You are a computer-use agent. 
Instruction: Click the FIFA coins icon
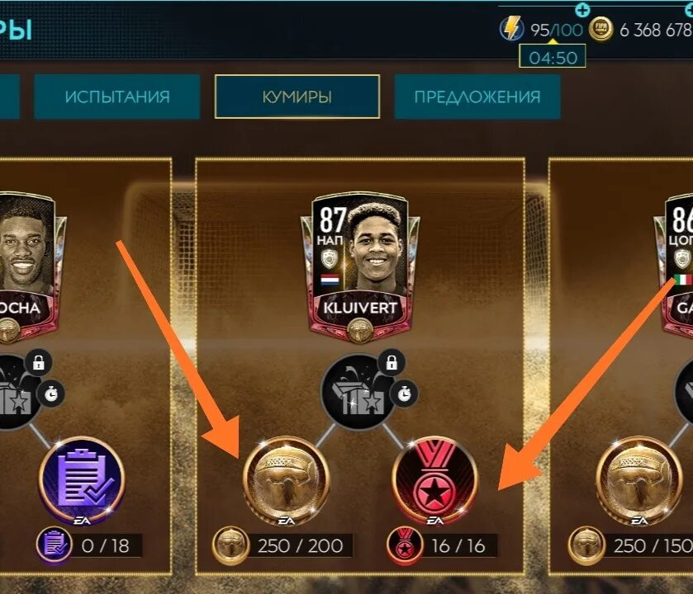click(600, 29)
